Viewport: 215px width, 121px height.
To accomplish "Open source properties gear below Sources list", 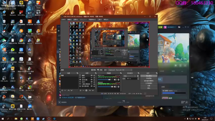I will click(x=86, y=90).
